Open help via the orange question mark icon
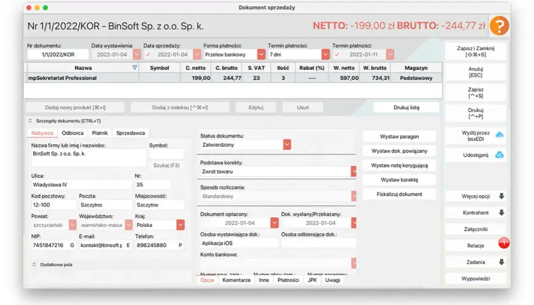 click(x=499, y=25)
